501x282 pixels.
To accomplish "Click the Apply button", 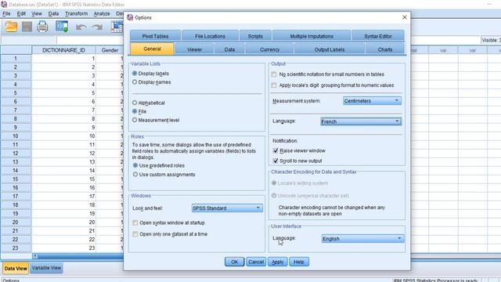I will point(278,262).
